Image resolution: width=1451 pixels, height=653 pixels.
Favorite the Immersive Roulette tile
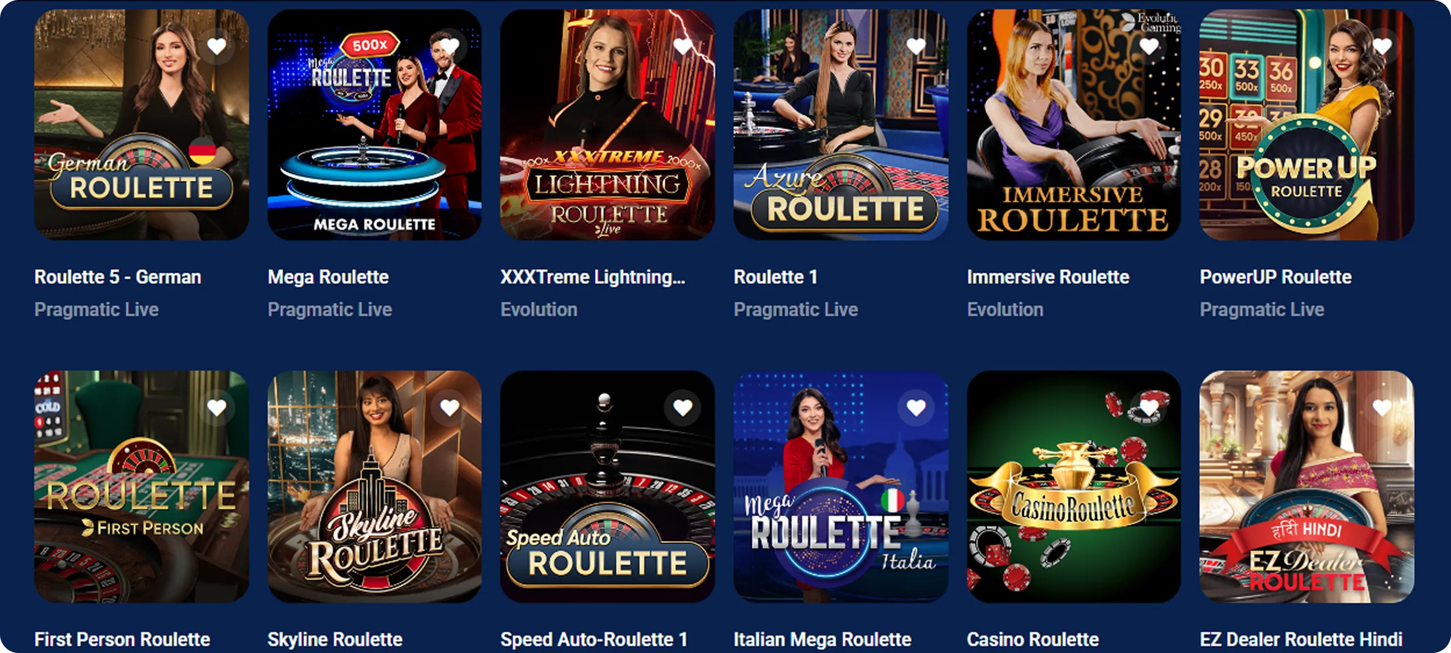[1149, 46]
